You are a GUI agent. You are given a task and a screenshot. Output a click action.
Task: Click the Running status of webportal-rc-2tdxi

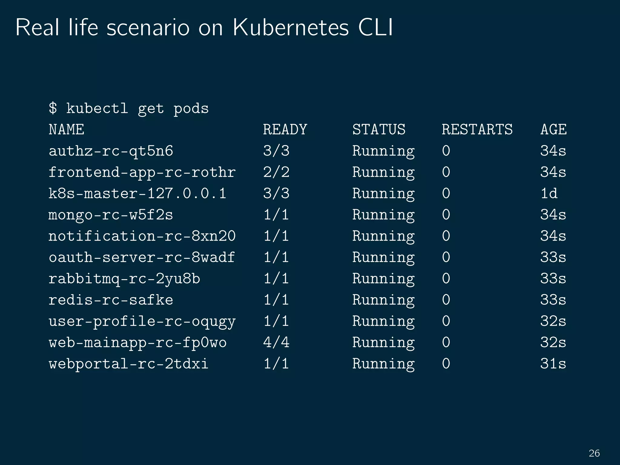(x=383, y=364)
